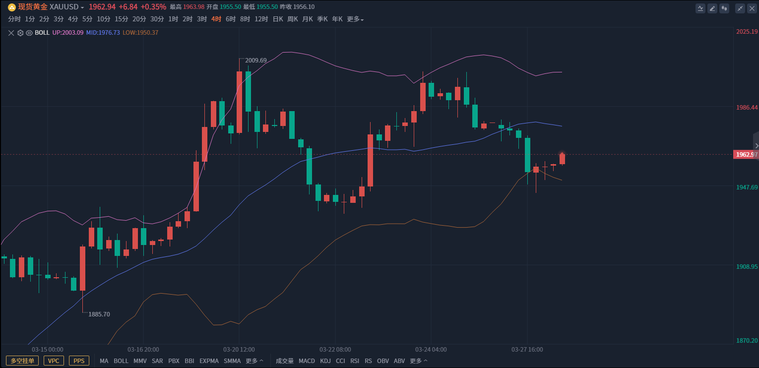Open the XAUUSD symbol dropdown

point(67,7)
